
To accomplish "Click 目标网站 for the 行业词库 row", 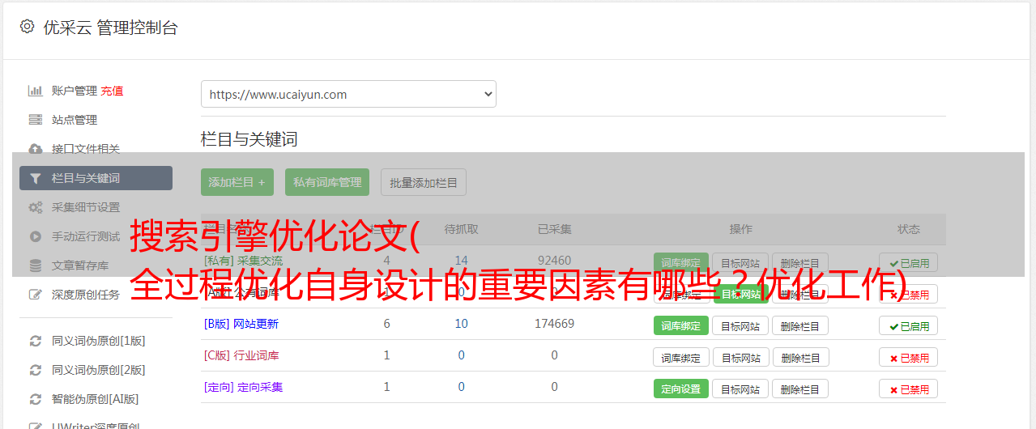I will tap(740, 357).
